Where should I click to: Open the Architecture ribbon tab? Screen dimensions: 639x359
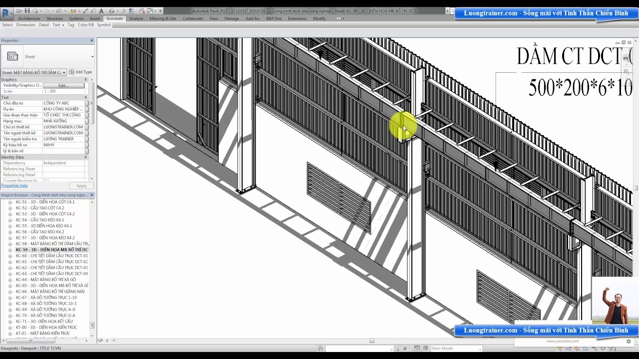(29, 18)
